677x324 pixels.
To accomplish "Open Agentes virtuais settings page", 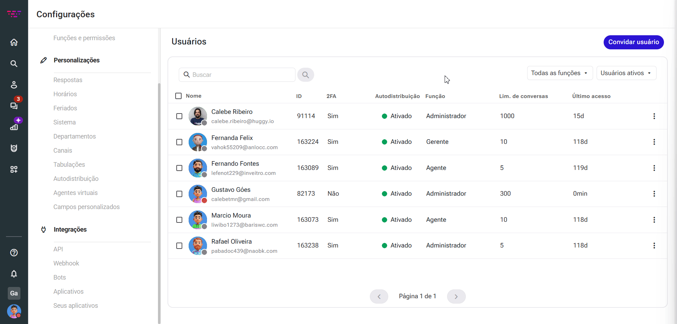I will tap(75, 193).
